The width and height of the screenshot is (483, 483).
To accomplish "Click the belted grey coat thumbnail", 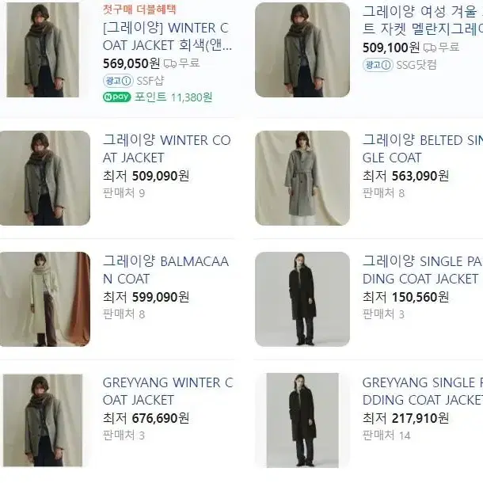I will pyautogui.click(x=302, y=178).
